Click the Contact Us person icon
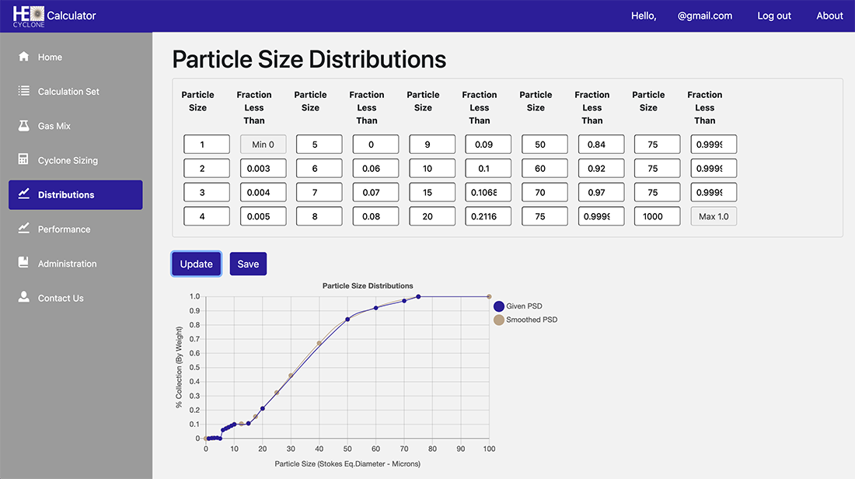Screen dimensions: 855x479 pos(23,297)
